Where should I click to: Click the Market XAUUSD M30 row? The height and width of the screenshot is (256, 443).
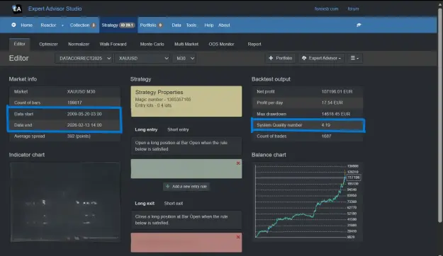click(65, 92)
